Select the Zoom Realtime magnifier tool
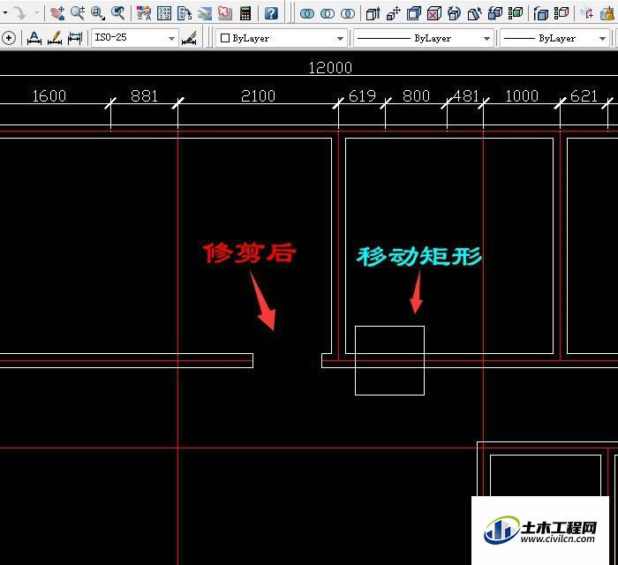This screenshot has width=618, height=565. (x=78, y=13)
